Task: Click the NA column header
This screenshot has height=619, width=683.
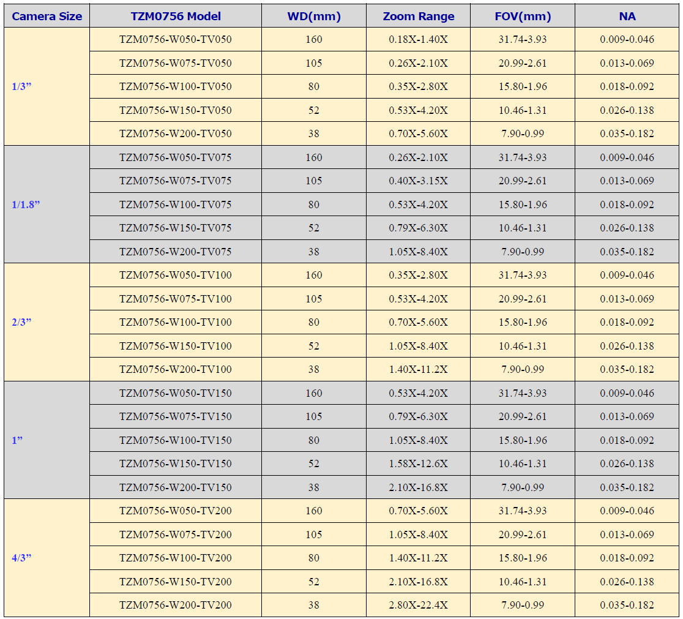Action: click(x=627, y=16)
